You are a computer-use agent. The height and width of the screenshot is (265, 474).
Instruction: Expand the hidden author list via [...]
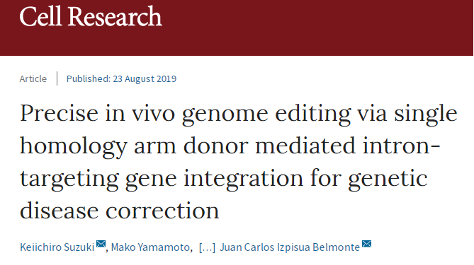(207, 247)
